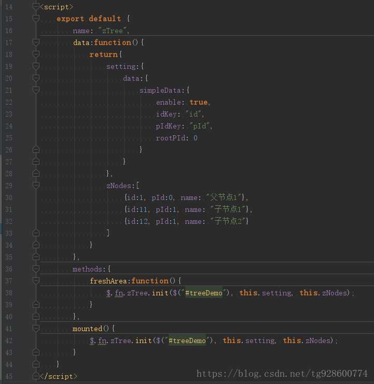Click line number 32 in the gutter

pos(9,221)
